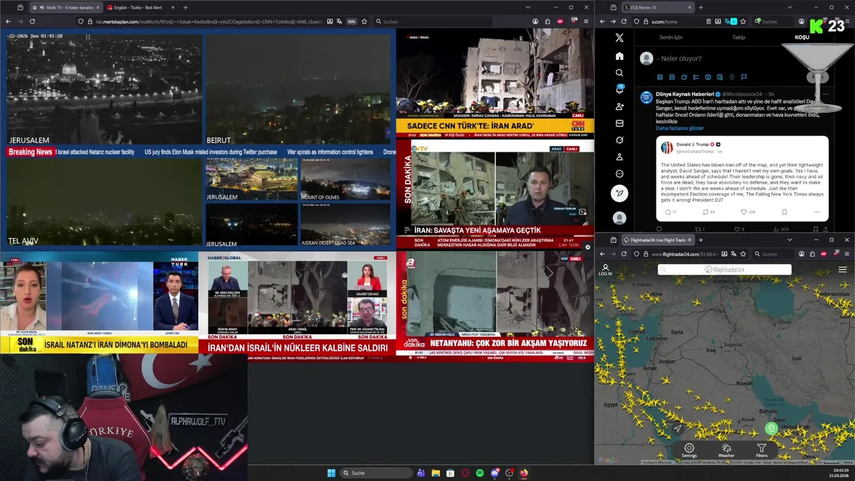
Task: Open more options on quoted Trump post
Action: (816, 212)
